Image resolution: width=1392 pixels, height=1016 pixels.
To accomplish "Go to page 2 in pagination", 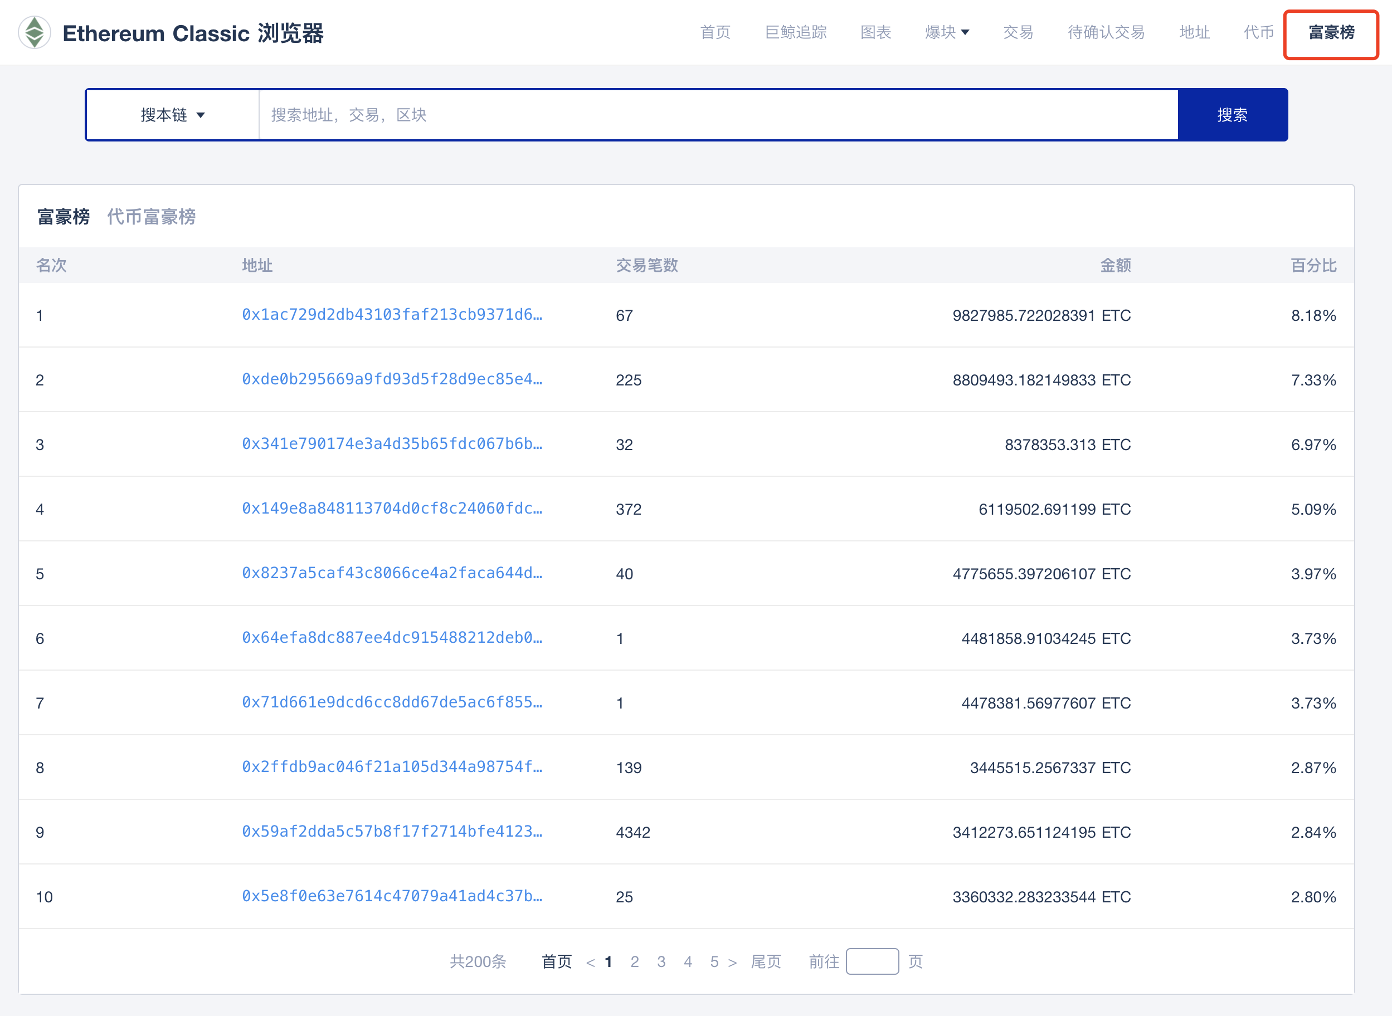I will pyautogui.click(x=635, y=961).
